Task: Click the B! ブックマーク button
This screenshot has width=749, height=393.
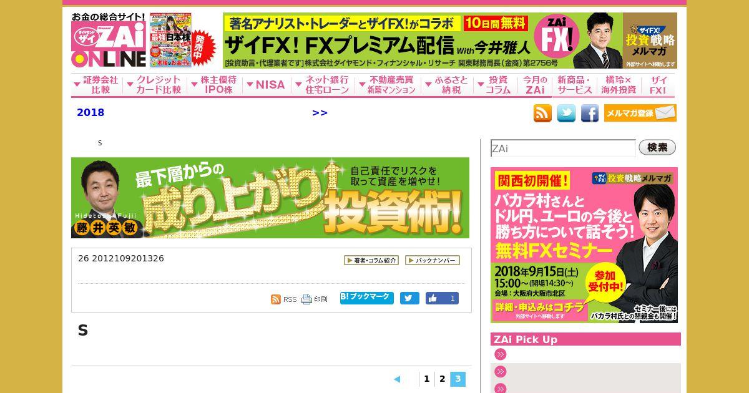Action: pyautogui.click(x=367, y=298)
